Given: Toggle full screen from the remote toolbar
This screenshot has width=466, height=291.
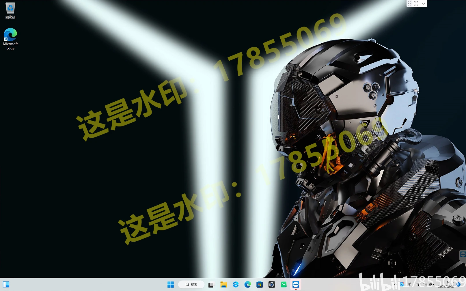Looking at the screenshot, I should (x=416, y=3).
